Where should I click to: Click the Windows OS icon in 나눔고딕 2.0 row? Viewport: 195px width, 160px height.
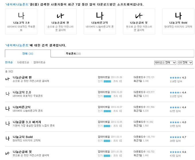coord(120,96)
